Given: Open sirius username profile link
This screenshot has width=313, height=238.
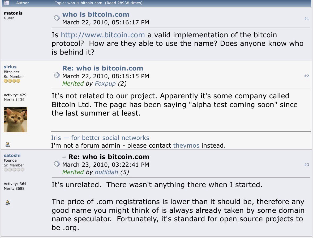Looking at the screenshot, I should pos(10,67).
